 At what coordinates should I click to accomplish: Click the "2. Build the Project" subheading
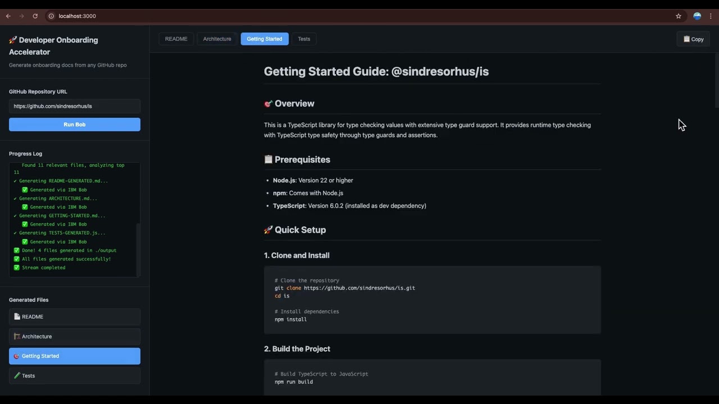[x=297, y=349]
